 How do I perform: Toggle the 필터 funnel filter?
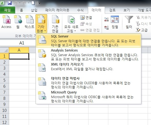point(129,22)
